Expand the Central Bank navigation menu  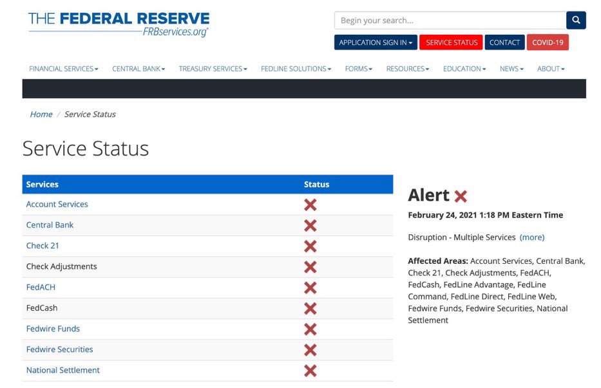coord(138,69)
